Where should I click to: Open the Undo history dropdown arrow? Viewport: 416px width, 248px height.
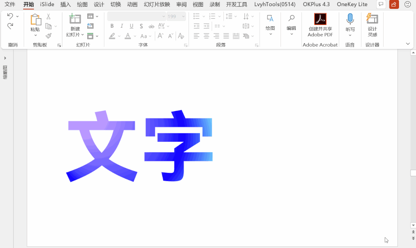pyautogui.click(x=17, y=17)
